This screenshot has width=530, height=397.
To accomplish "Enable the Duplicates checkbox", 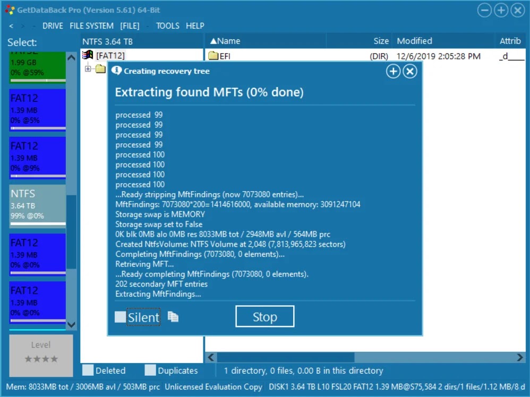I will [x=150, y=370].
